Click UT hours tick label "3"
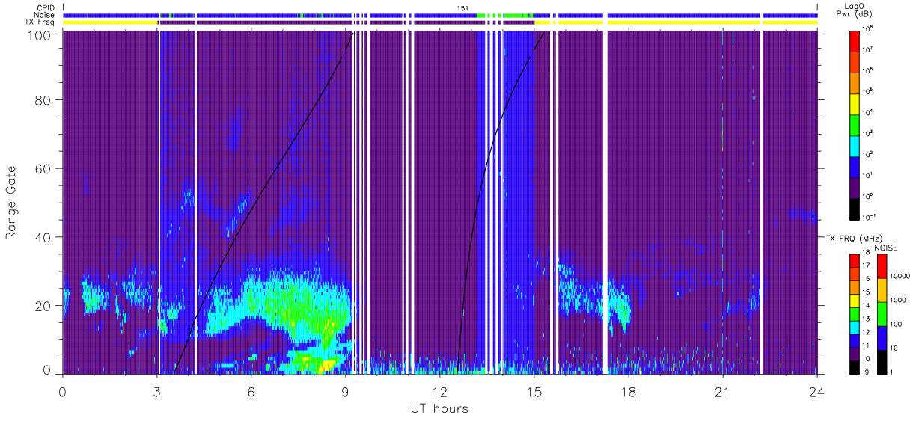Screen dimensions: 919x424 [x=156, y=391]
